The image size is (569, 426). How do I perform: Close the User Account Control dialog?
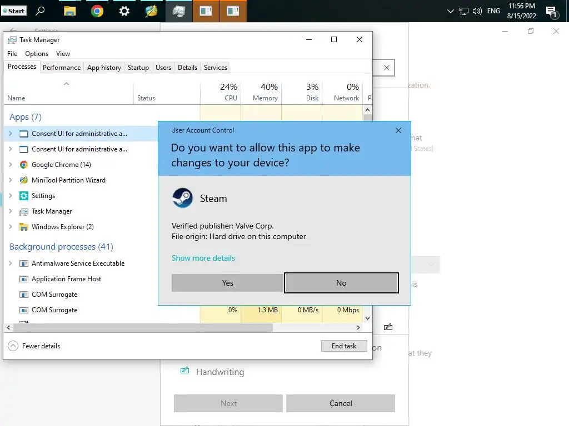click(x=398, y=130)
